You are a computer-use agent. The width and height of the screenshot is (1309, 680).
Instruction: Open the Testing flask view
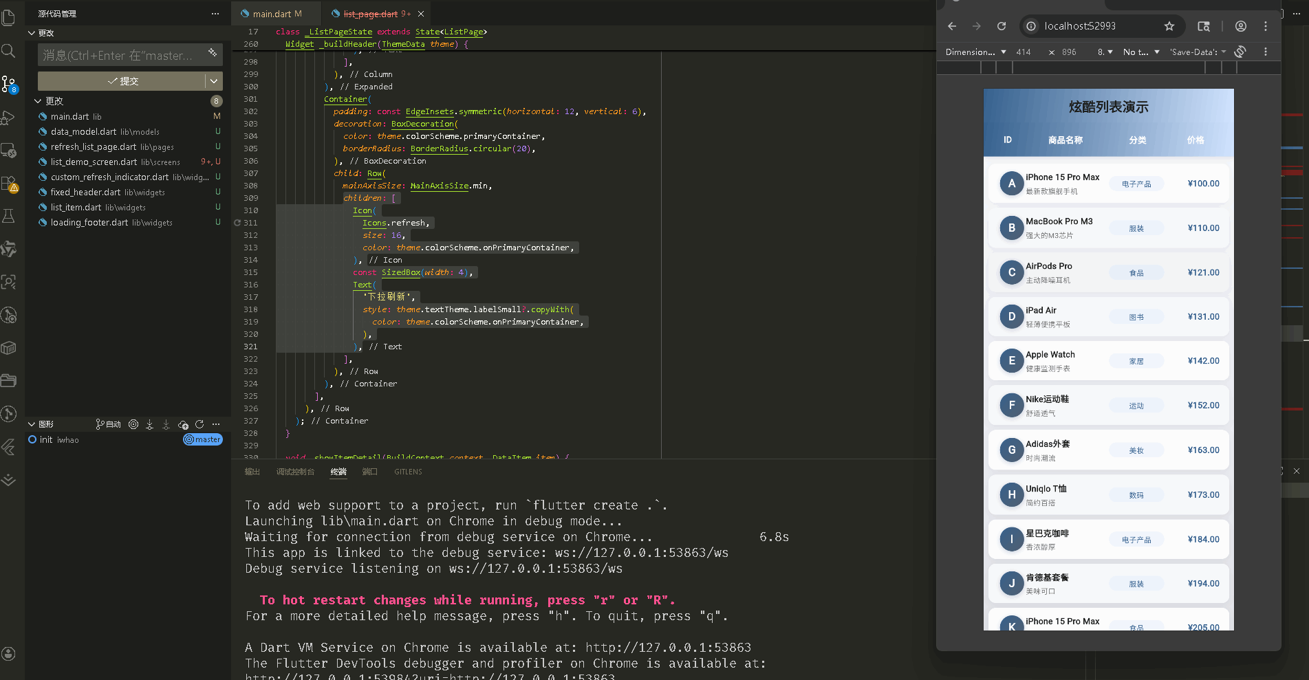tap(9, 216)
